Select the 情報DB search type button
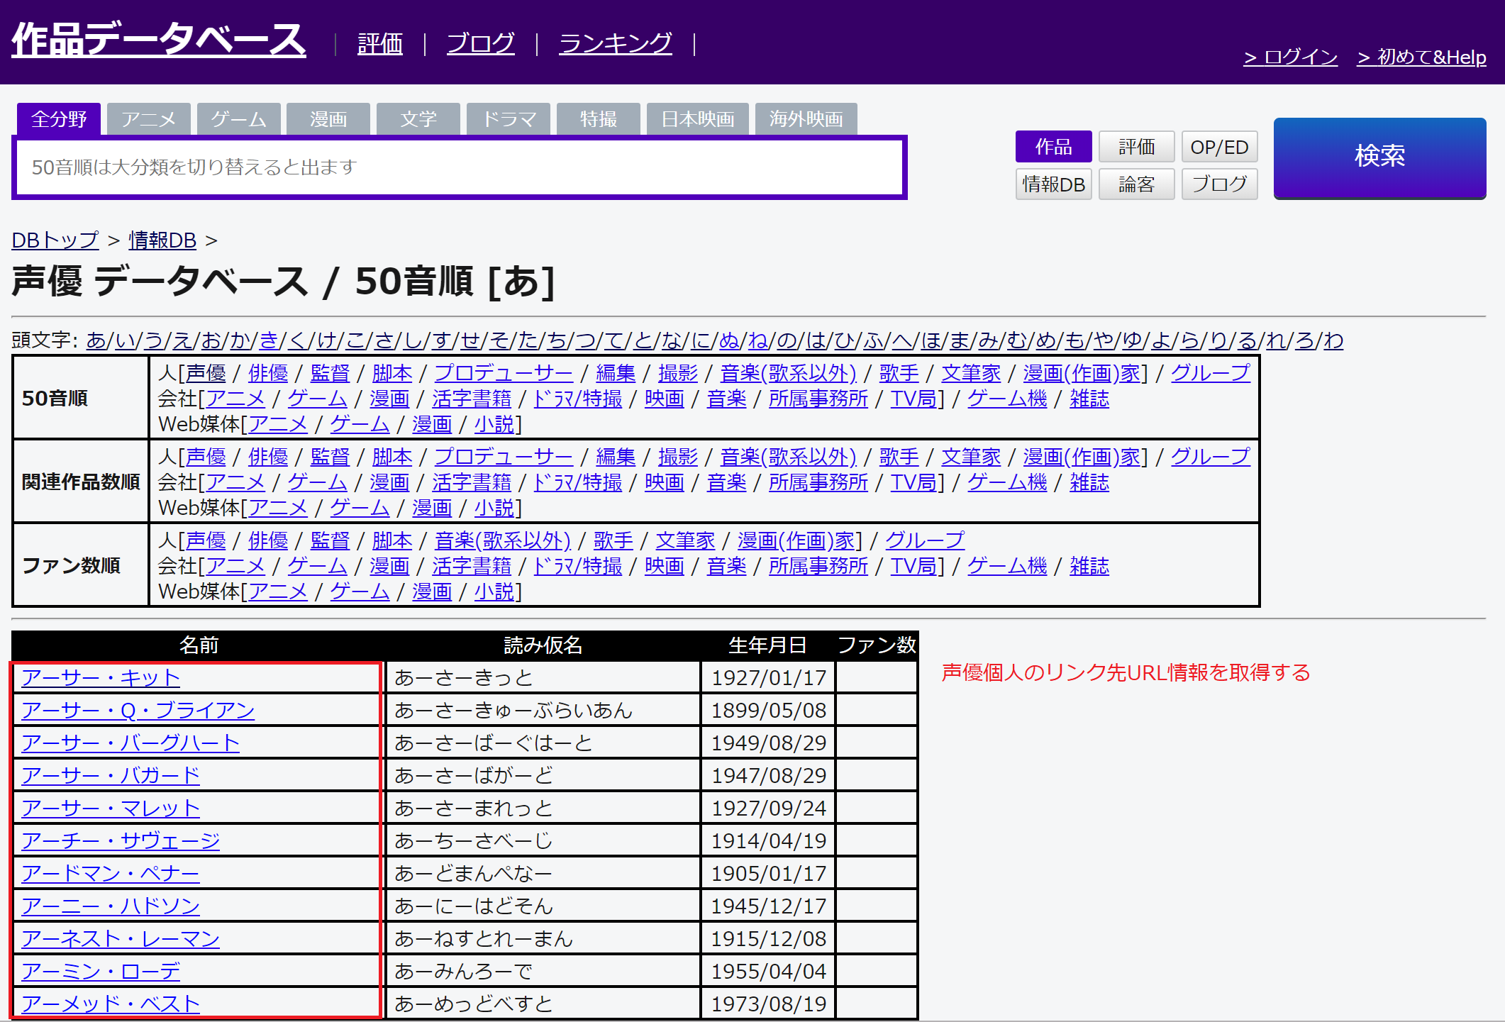1505x1022 pixels. coord(1053,184)
